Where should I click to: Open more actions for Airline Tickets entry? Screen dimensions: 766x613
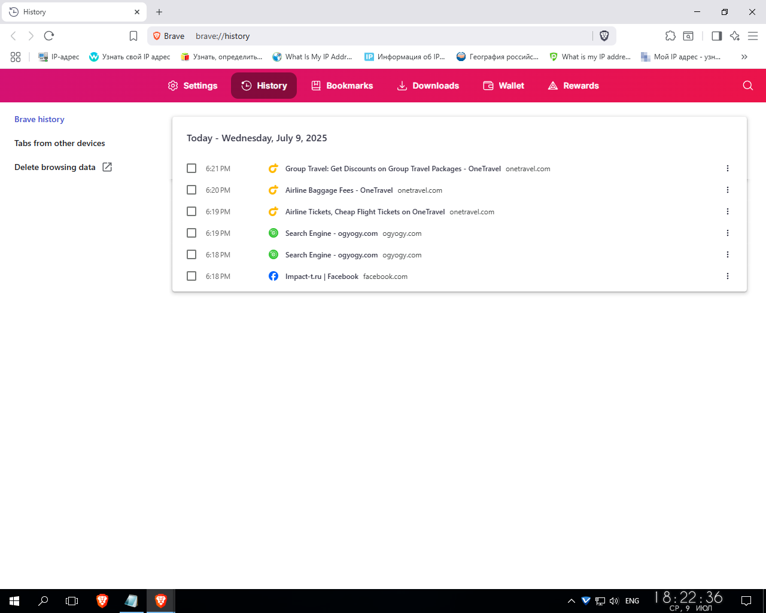tap(728, 211)
